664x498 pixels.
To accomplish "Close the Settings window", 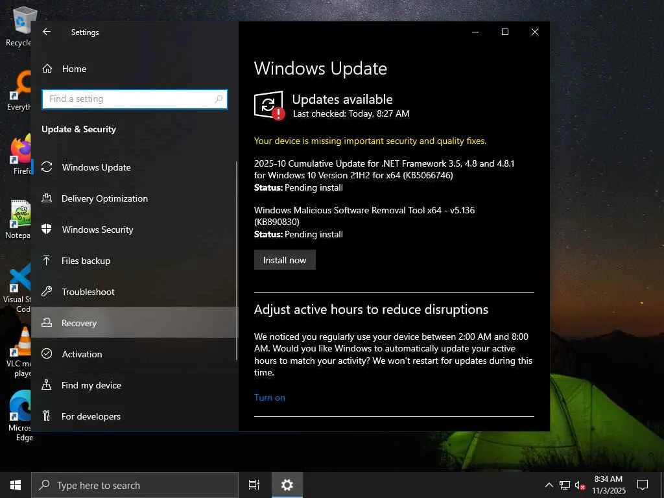I will 535,32.
